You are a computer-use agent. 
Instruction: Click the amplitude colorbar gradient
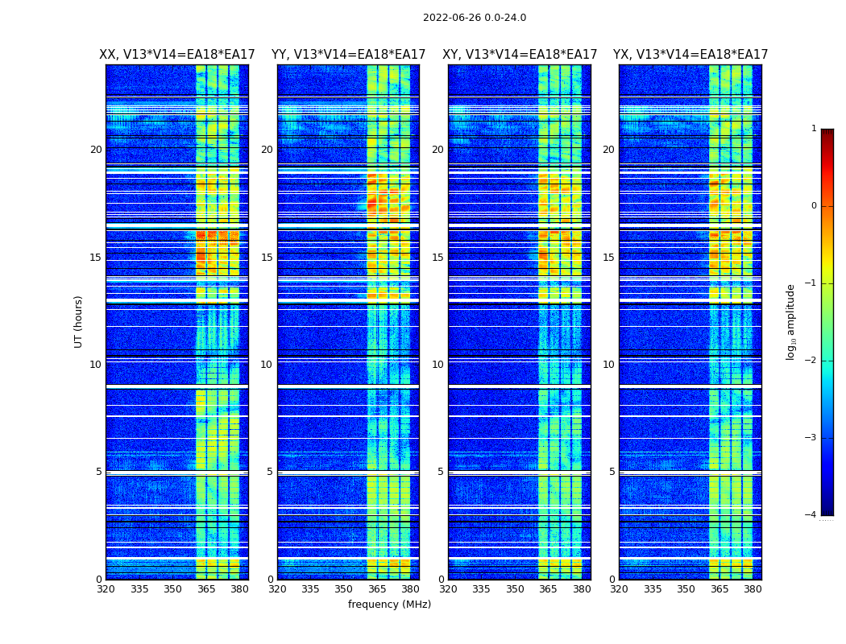coord(827,322)
